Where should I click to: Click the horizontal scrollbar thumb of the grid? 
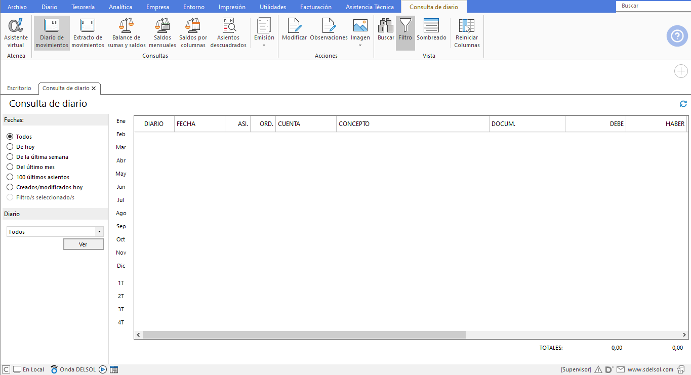pos(304,335)
